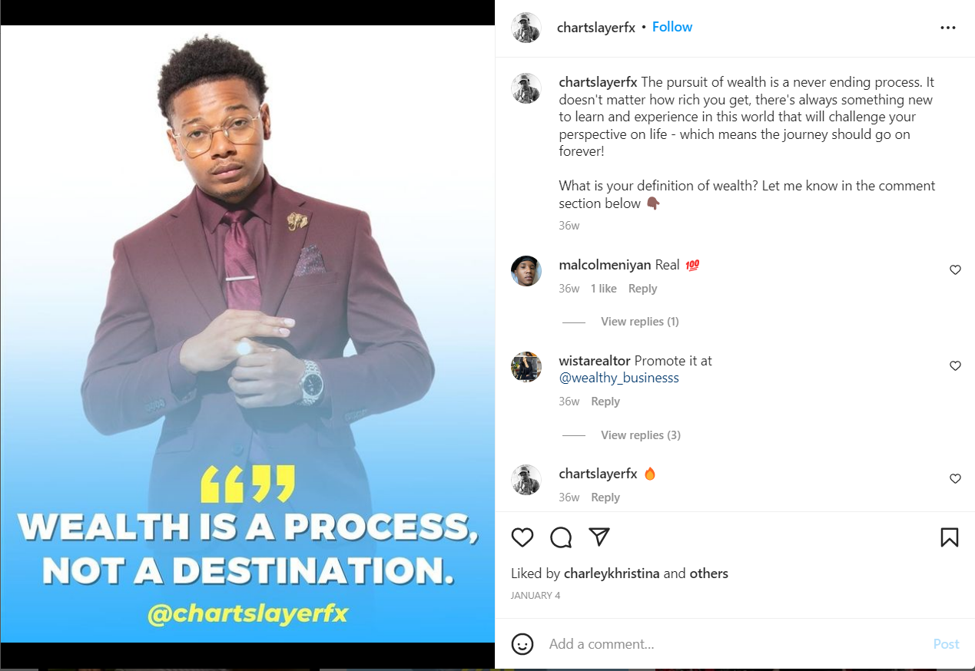Share post via paper plane icon
Screen dimensions: 975x671
[x=599, y=537]
